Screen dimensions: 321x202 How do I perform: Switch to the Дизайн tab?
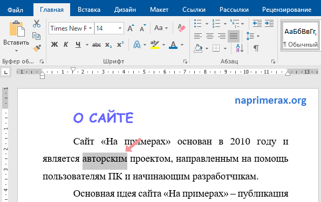(125, 10)
